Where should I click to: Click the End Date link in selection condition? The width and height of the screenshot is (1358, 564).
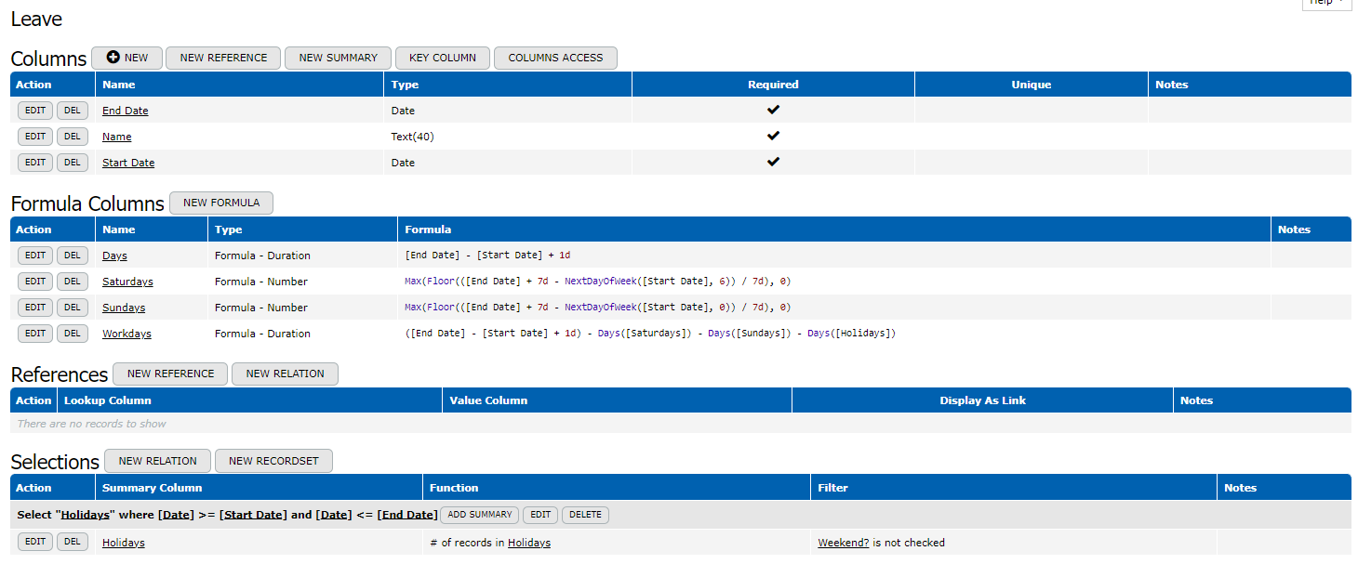coord(407,515)
